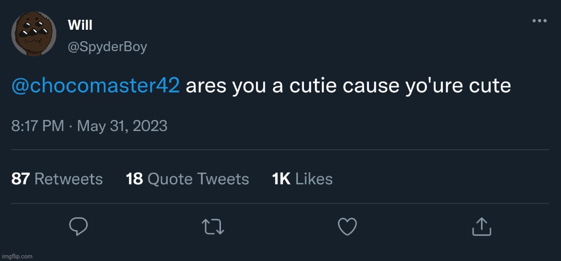The height and width of the screenshot is (261, 561).
Task: Click the @SpyderBoy handle
Action: point(108,47)
